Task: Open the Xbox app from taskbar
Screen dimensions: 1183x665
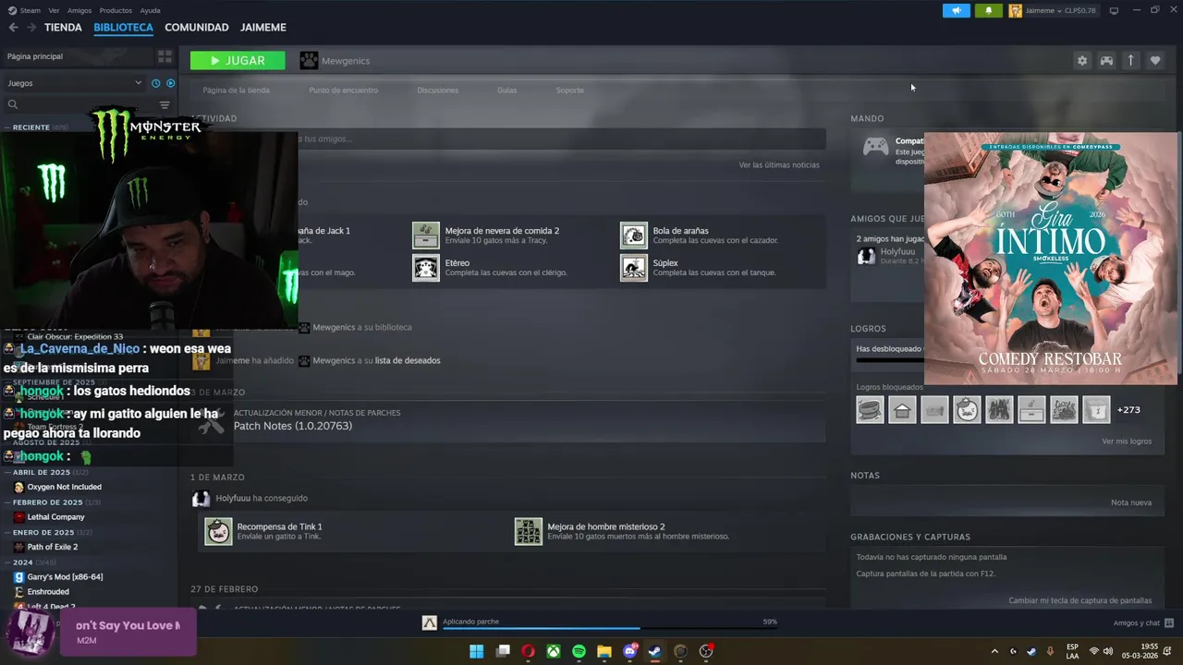Action: tap(553, 652)
